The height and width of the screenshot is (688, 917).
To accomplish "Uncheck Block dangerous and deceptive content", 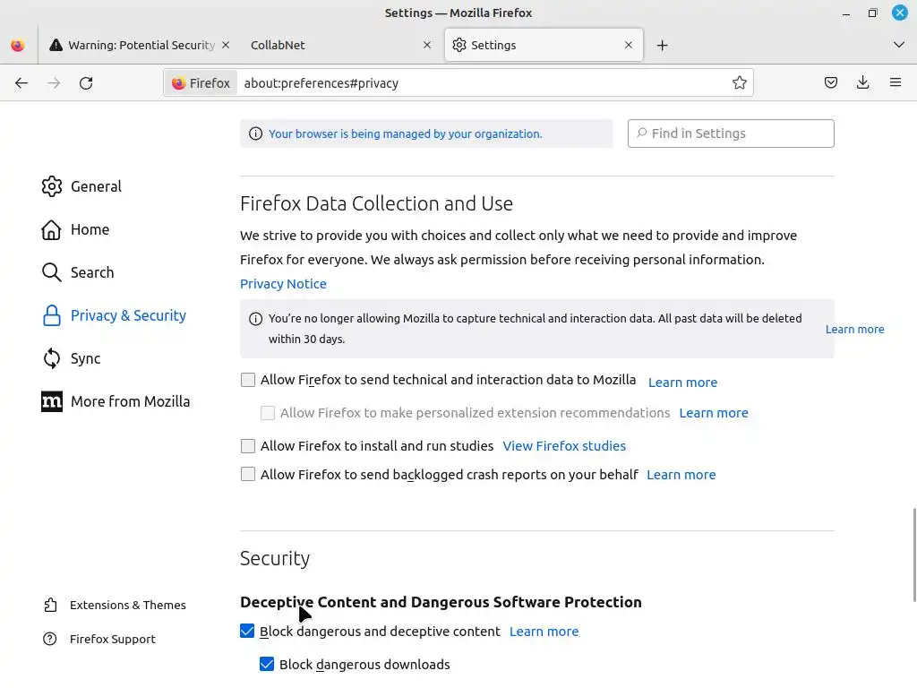I will tap(248, 632).
